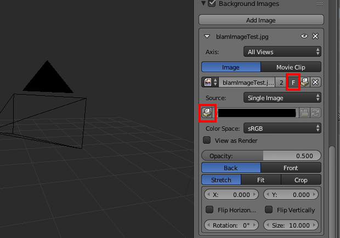The image size is (340, 238).
Task: Decrease X offset with left arrow
Action: pos(208,195)
